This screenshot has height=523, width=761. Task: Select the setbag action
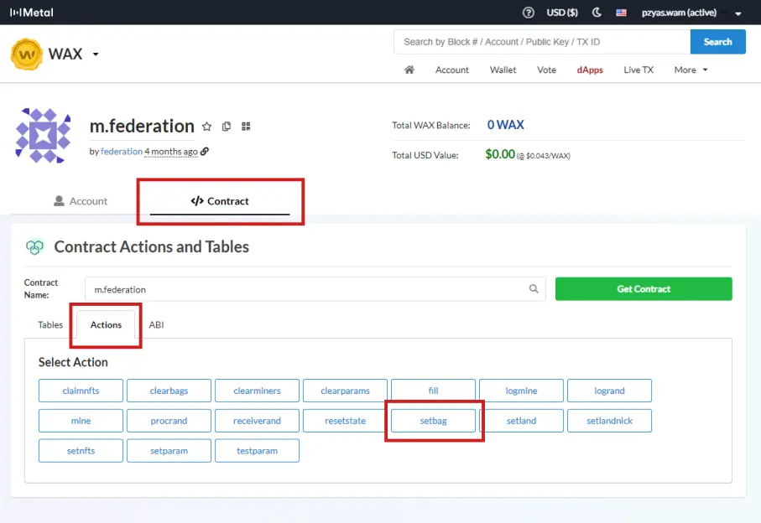coord(434,421)
